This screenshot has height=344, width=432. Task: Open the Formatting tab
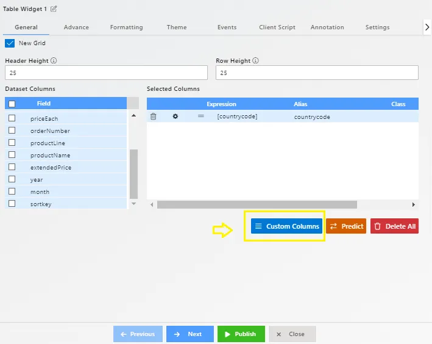click(x=127, y=27)
